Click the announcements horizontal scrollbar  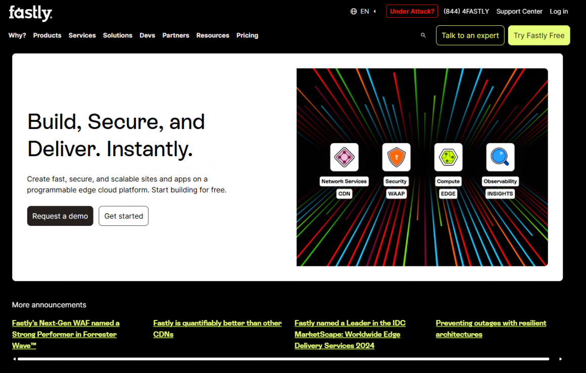point(283,359)
